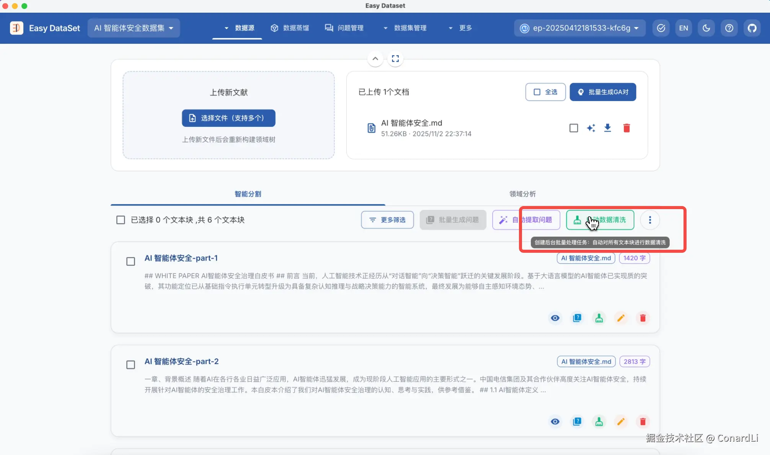Delete the uploaded AI 智能体安全.md document

coord(626,128)
